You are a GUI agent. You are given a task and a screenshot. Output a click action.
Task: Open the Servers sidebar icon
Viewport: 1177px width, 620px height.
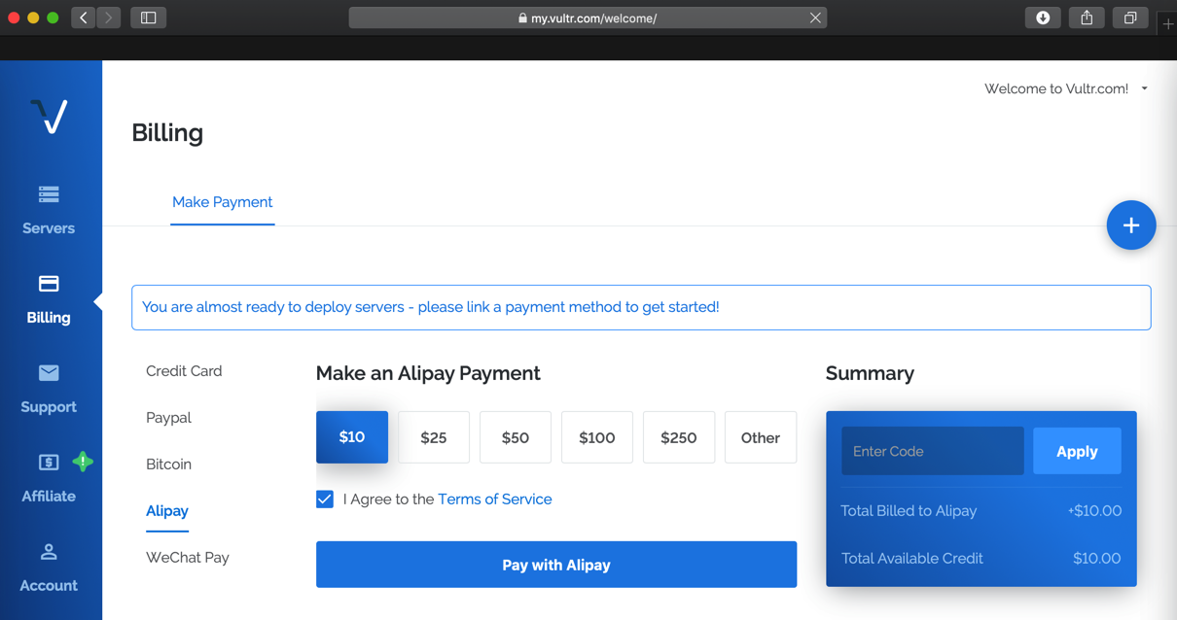click(x=49, y=194)
